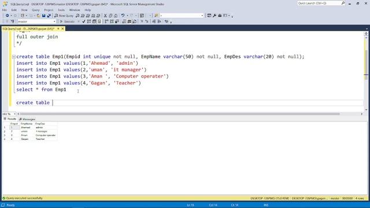The height and width of the screenshot is (208, 370).
Task: Open the Find combo box dropdown
Action: coord(202,16)
